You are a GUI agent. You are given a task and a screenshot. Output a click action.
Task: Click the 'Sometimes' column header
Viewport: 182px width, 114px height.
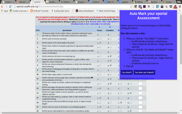click(x=110, y=30)
